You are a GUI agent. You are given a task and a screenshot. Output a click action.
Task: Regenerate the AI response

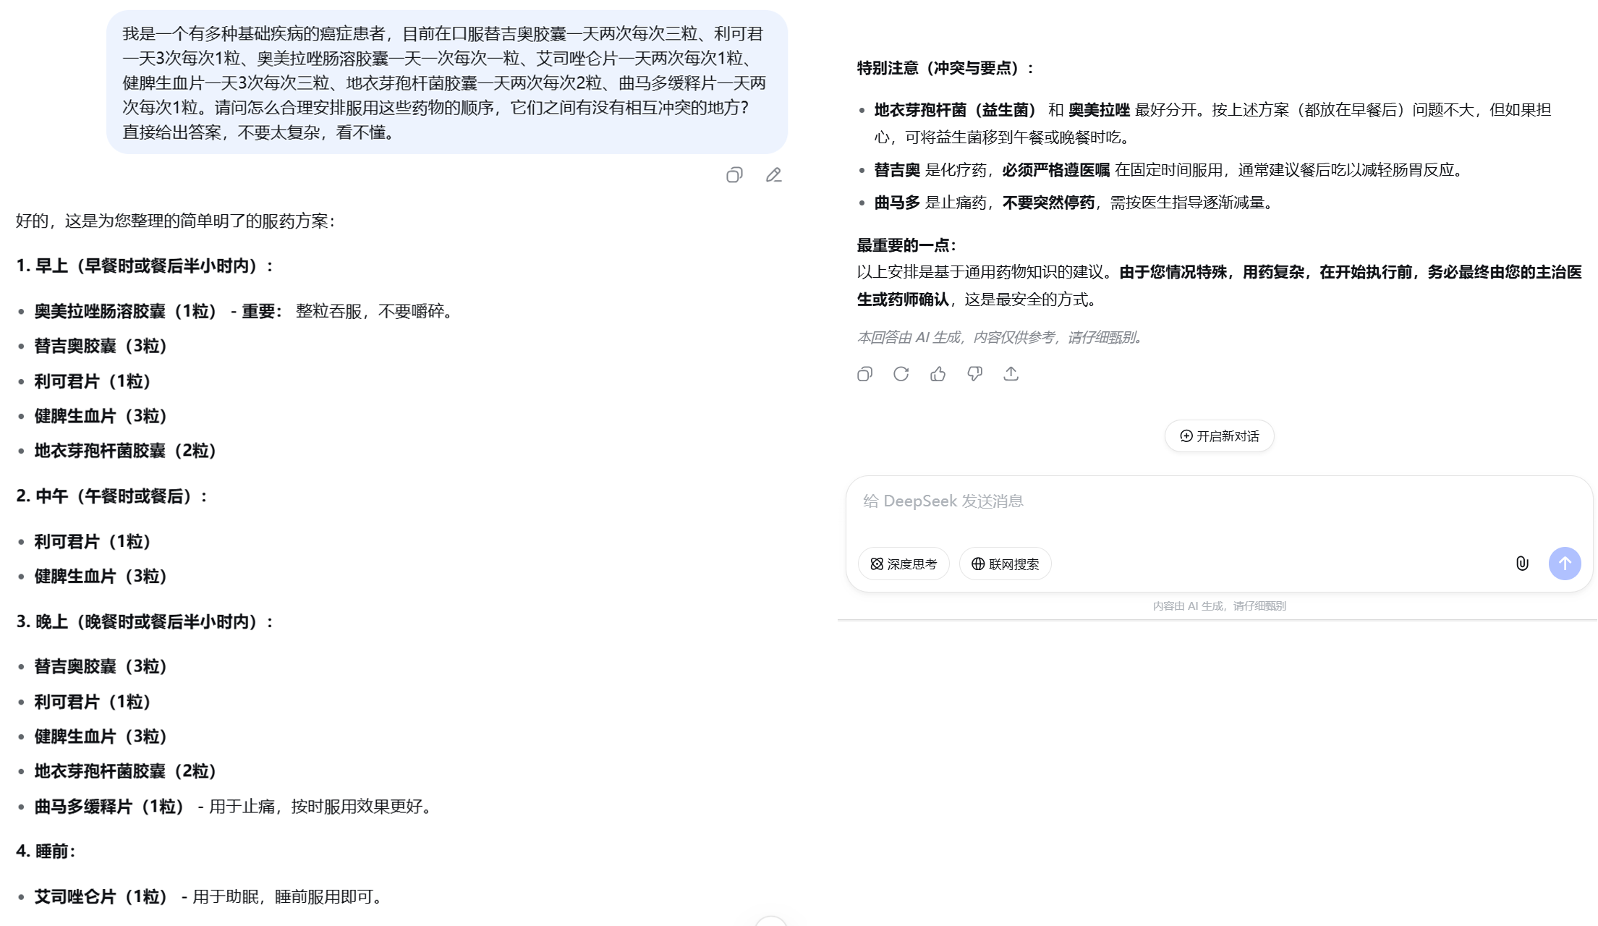point(901,374)
